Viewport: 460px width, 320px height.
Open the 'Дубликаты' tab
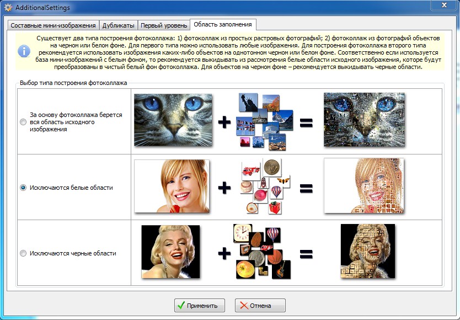point(118,25)
